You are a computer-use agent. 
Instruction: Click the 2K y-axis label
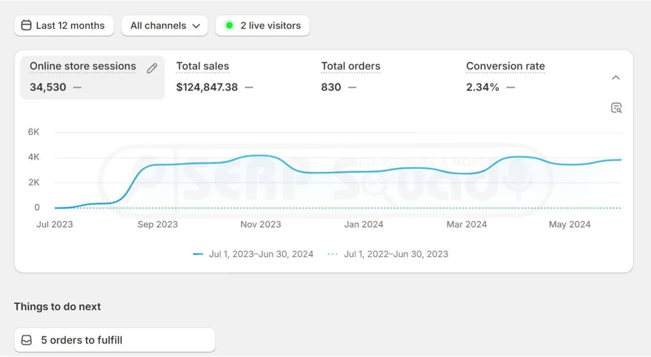pos(34,182)
